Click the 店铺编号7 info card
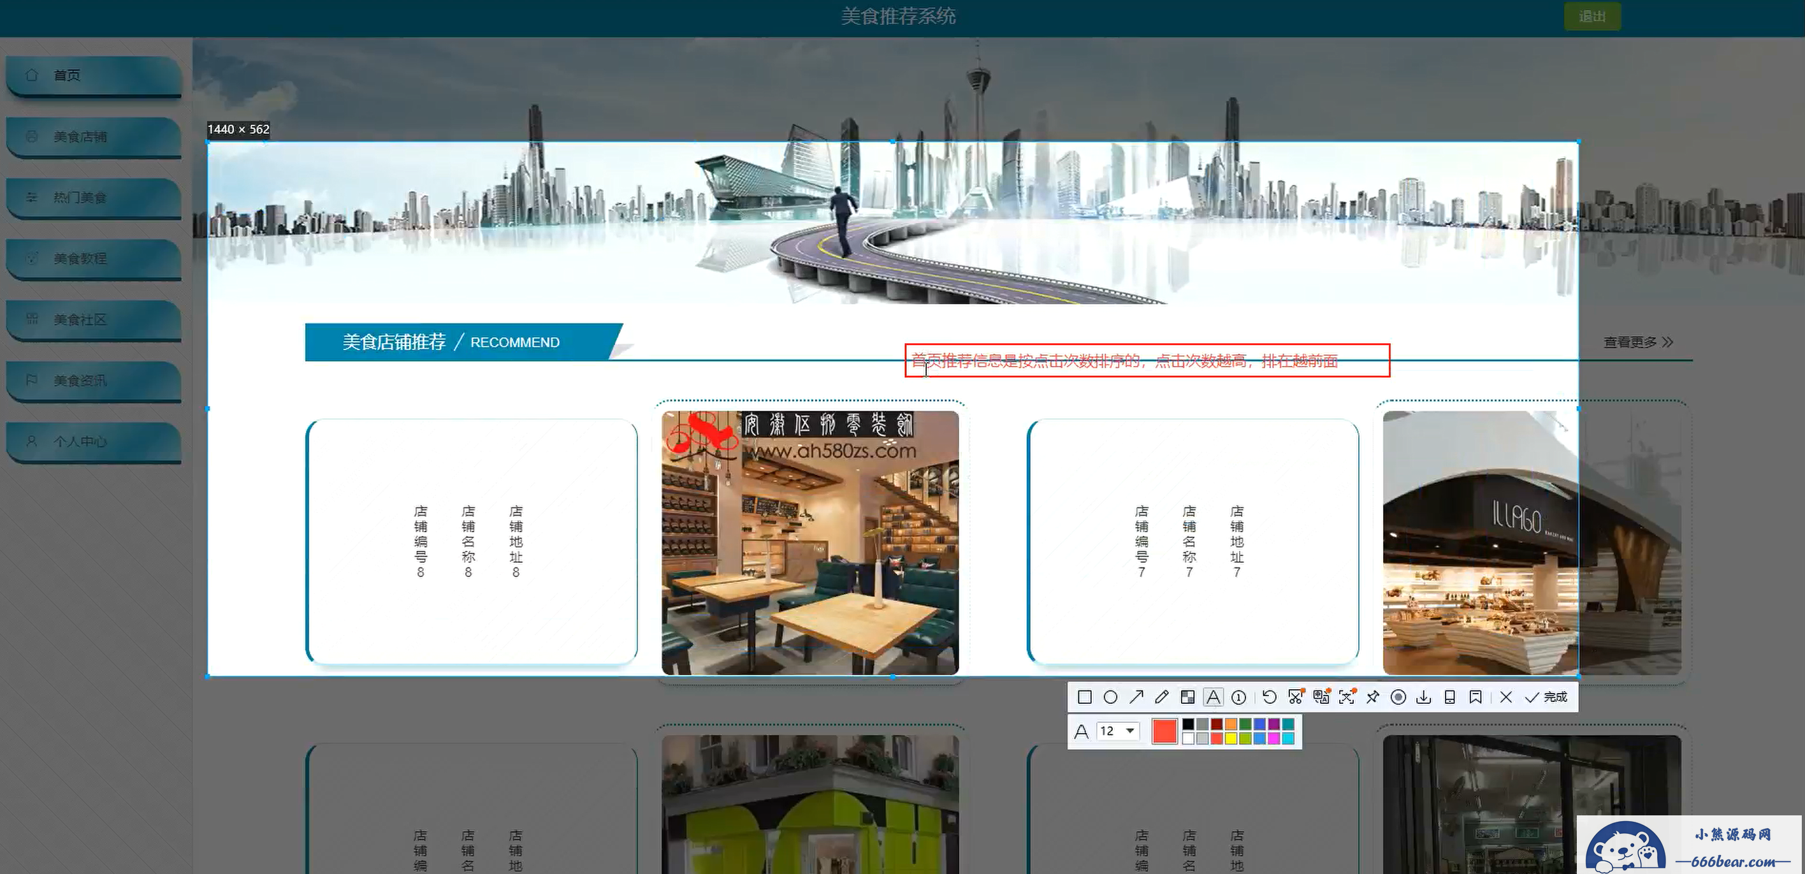The width and height of the screenshot is (1805, 874). click(1192, 541)
